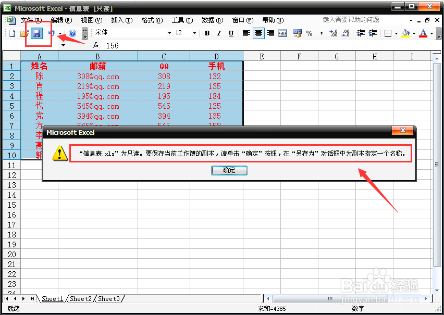Click Increase Decimal icon
This screenshot has width=444, height=315.
[334, 33]
